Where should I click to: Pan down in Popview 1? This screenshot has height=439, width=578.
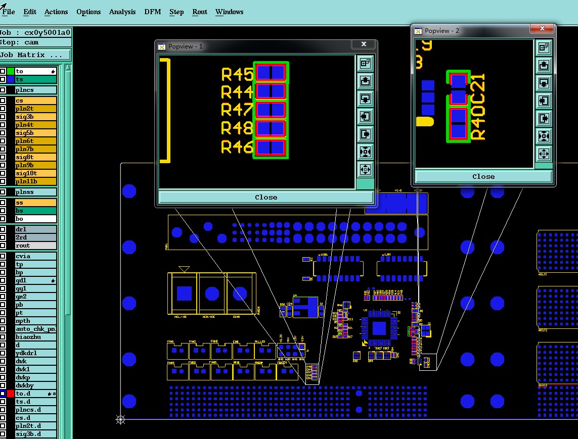pos(365,99)
